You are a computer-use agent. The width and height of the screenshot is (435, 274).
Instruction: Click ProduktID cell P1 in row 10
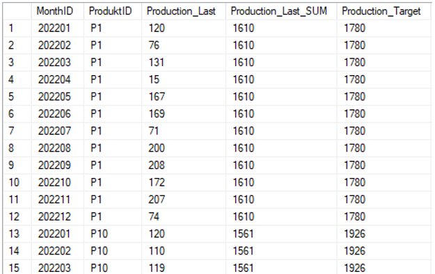click(x=113, y=182)
